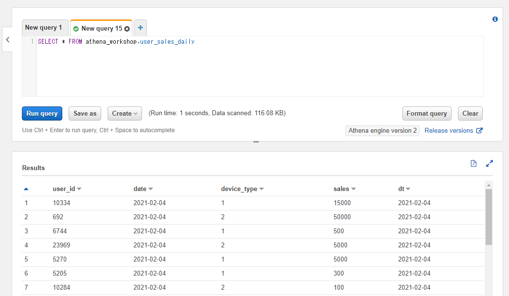Viewport: 509px width, 296px height.
Task: Switch to New query 1 tab
Action: tap(45, 28)
